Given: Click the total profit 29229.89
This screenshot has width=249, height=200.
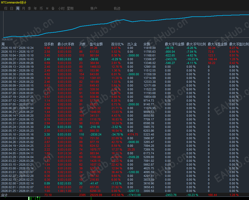Looking at the screenshot, I should 96,195.
